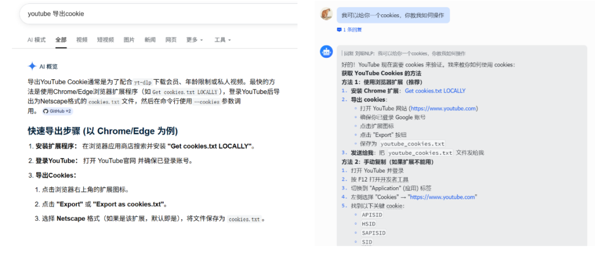Switch to AI 模式 tab
The height and width of the screenshot is (256, 595).
point(36,40)
